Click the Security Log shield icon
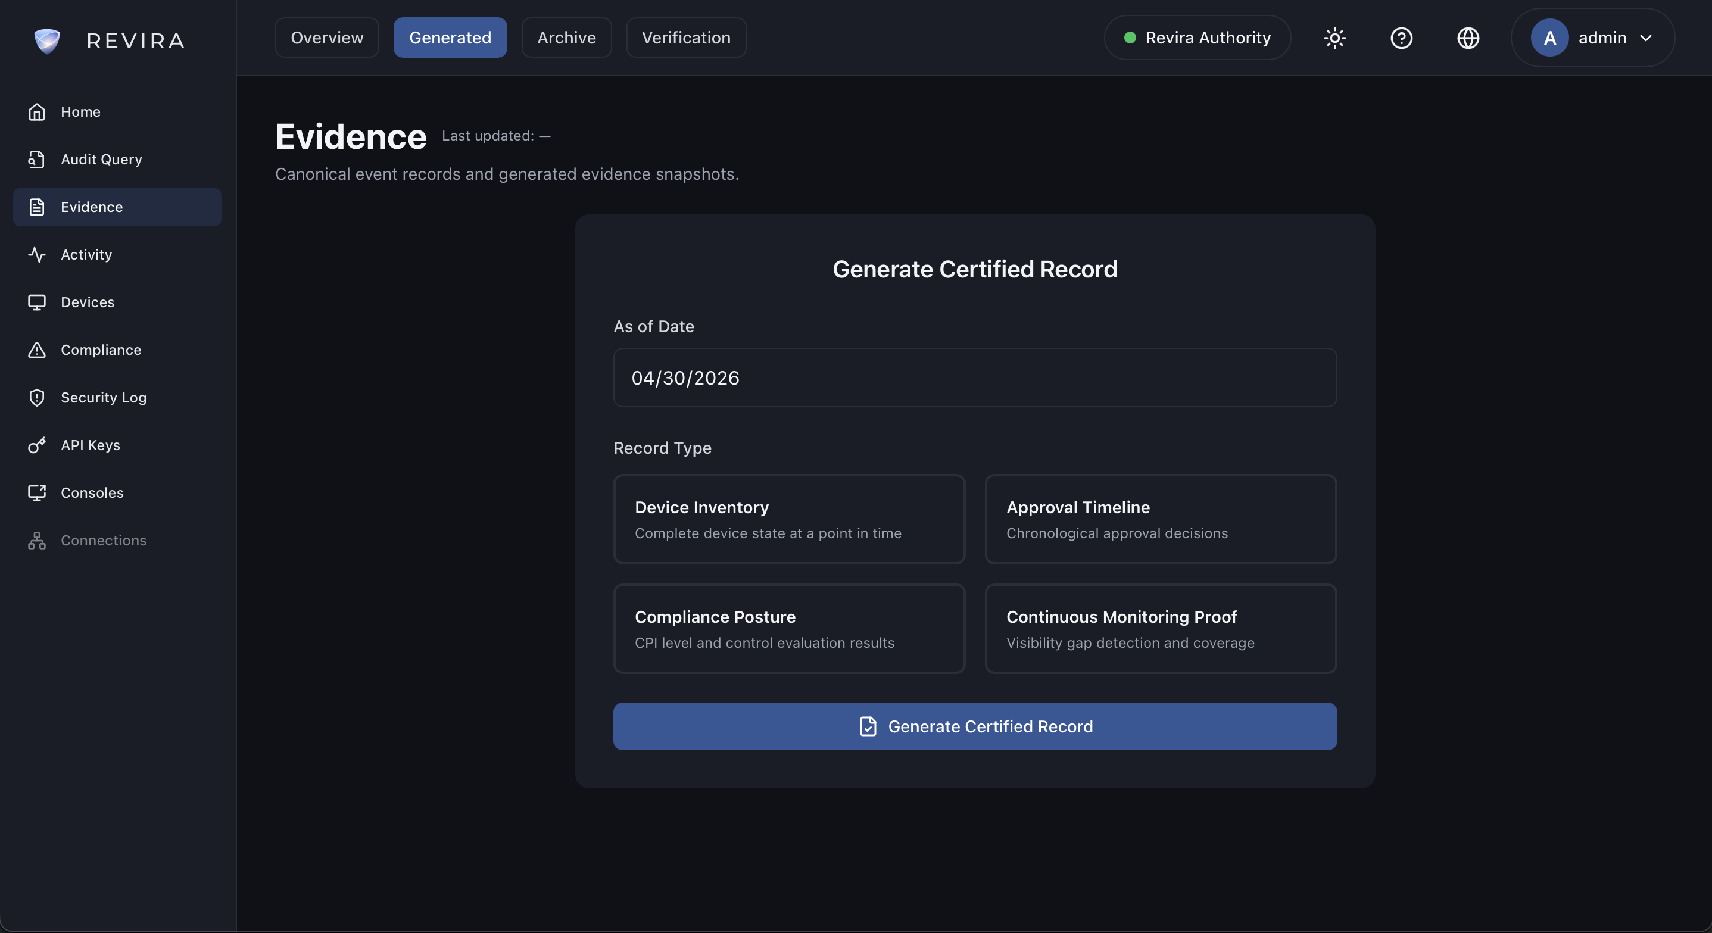1712x933 pixels. click(x=36, y=397)
